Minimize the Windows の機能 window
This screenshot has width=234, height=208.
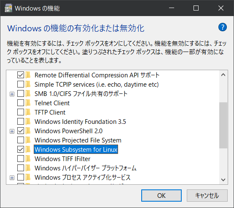172,8
